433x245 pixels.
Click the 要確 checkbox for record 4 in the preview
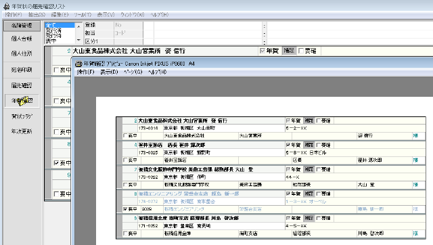[319, 145]
